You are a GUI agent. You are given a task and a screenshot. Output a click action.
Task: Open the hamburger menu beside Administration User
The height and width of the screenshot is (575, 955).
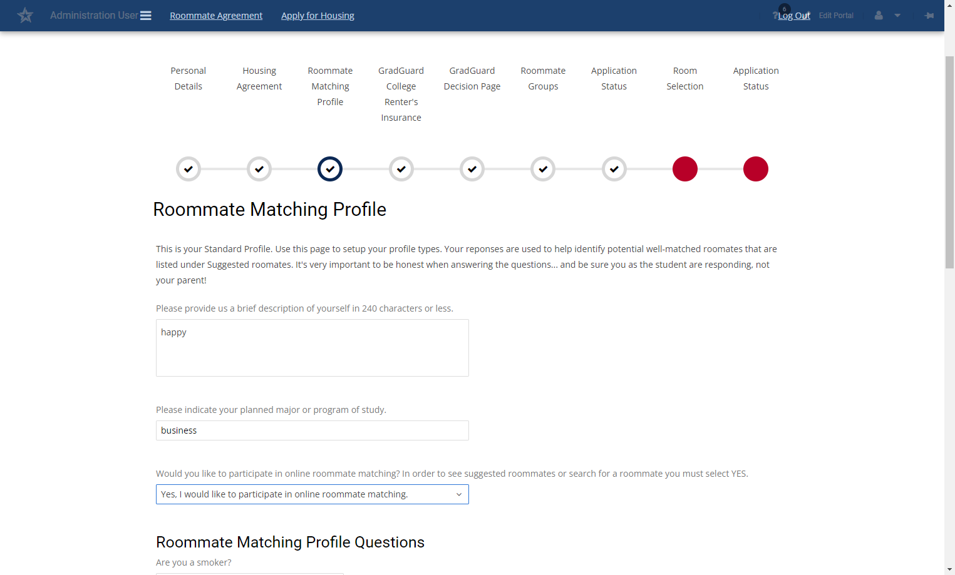pos(146,16)
